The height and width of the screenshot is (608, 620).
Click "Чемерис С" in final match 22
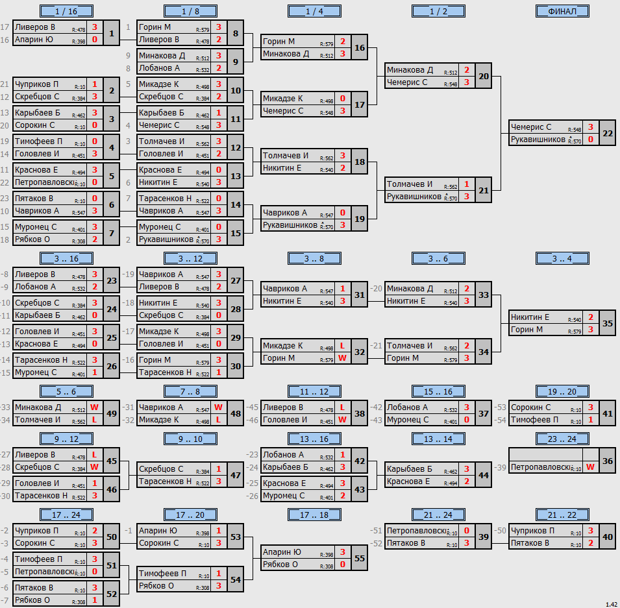[530, 127]
